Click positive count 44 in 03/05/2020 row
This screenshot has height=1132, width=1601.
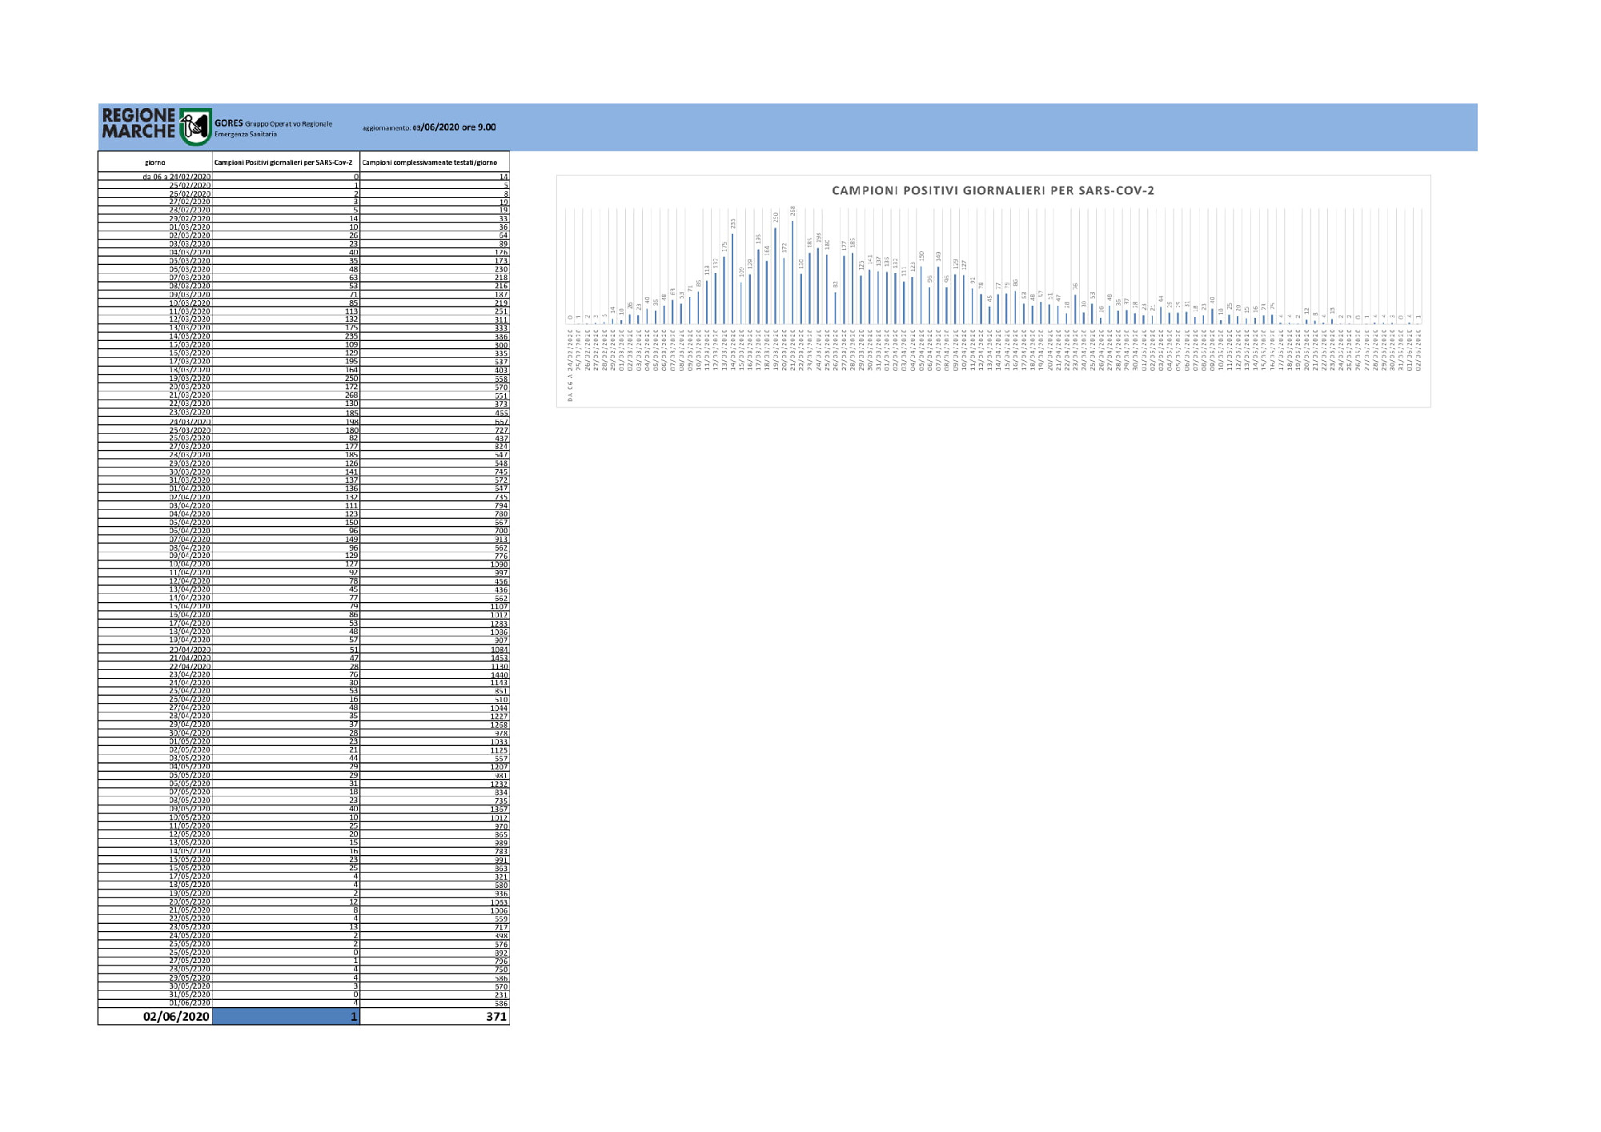354,758
